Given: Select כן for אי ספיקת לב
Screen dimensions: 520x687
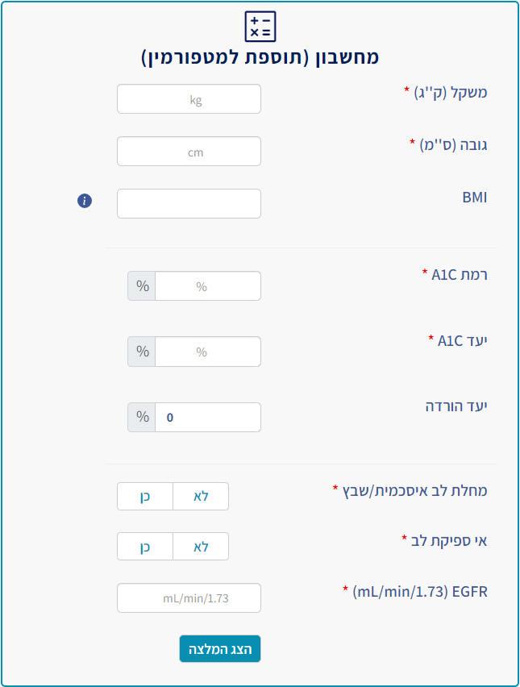Looking at the screenshot, I should pos(145,547).
